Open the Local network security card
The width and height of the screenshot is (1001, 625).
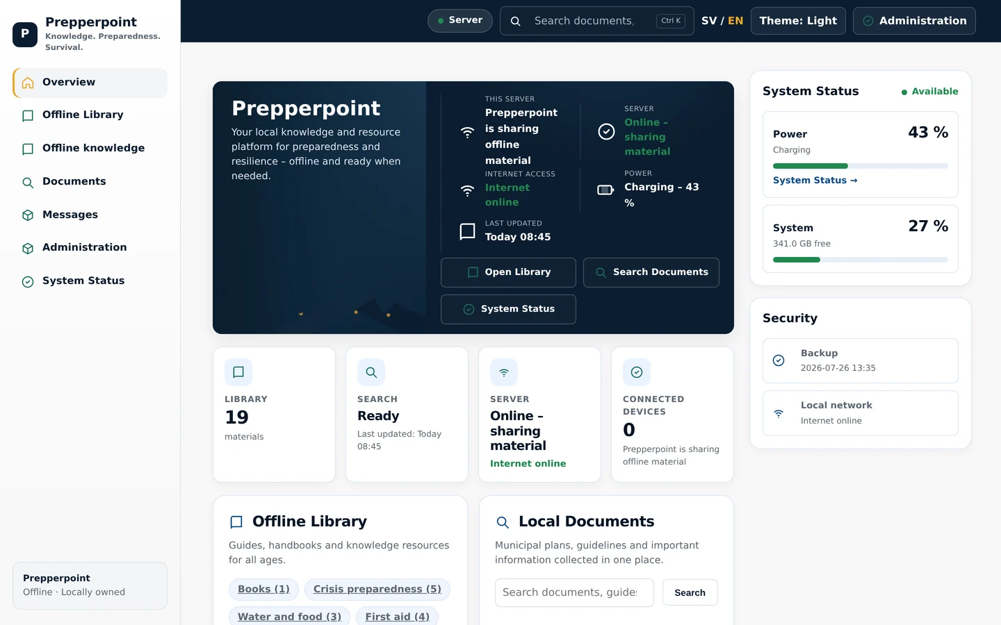click(x=861, y=413)
